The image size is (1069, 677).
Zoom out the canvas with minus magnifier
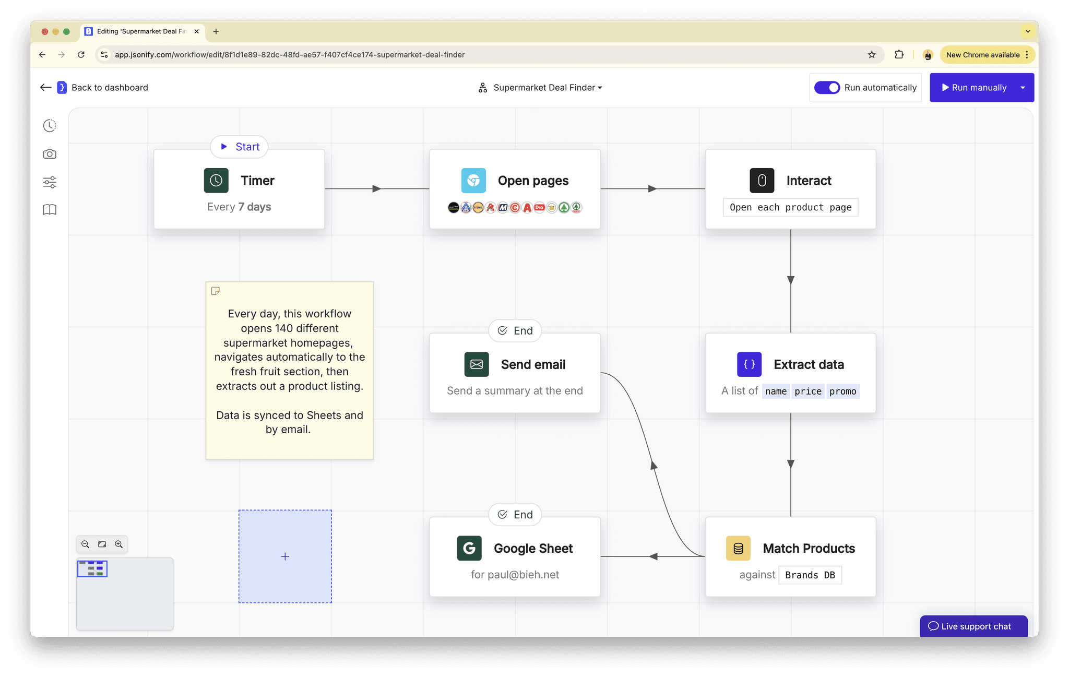pos(85,544)
